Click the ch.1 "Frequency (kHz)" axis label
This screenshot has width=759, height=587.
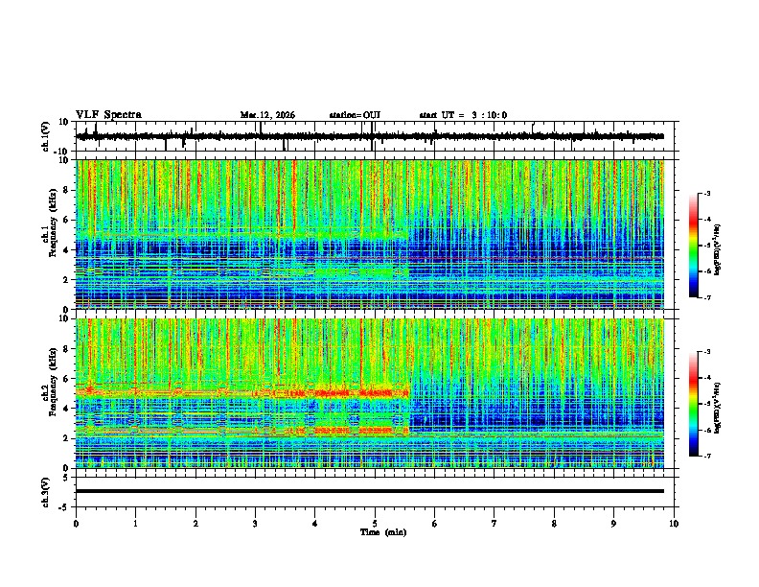(x=53, y=223)
